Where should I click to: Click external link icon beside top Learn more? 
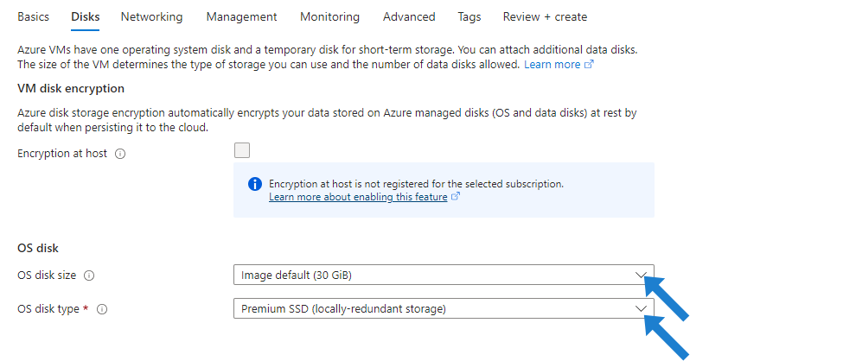(590, 65)
